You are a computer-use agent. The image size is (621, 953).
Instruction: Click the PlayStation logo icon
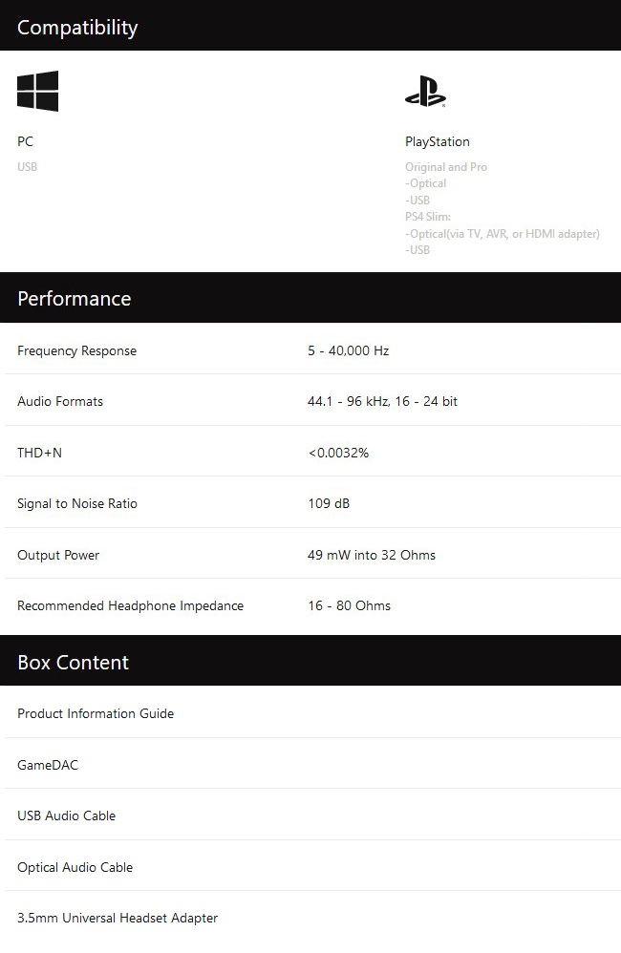[x=426, y=92]
